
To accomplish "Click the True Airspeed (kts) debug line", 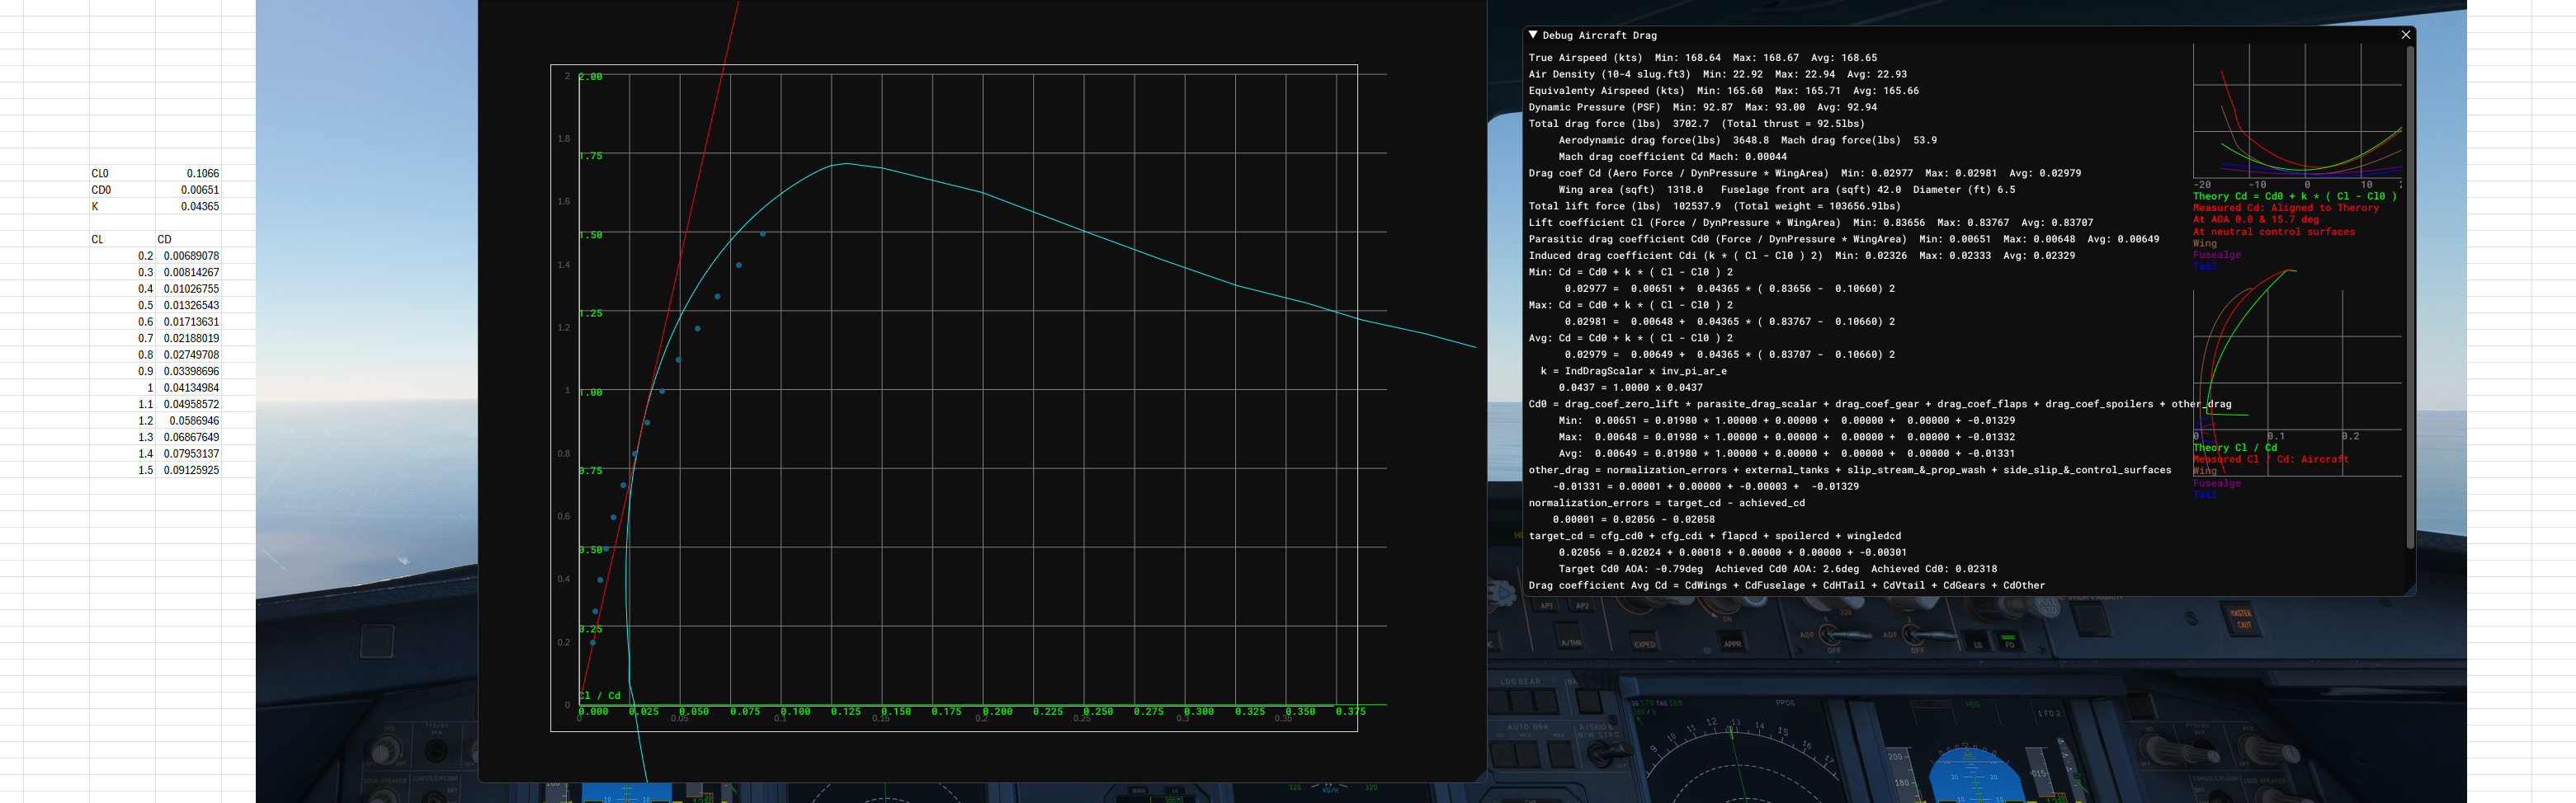I will [1702, 58].
